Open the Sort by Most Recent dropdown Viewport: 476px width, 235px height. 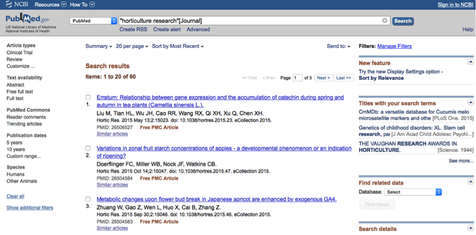click(178, 46)
